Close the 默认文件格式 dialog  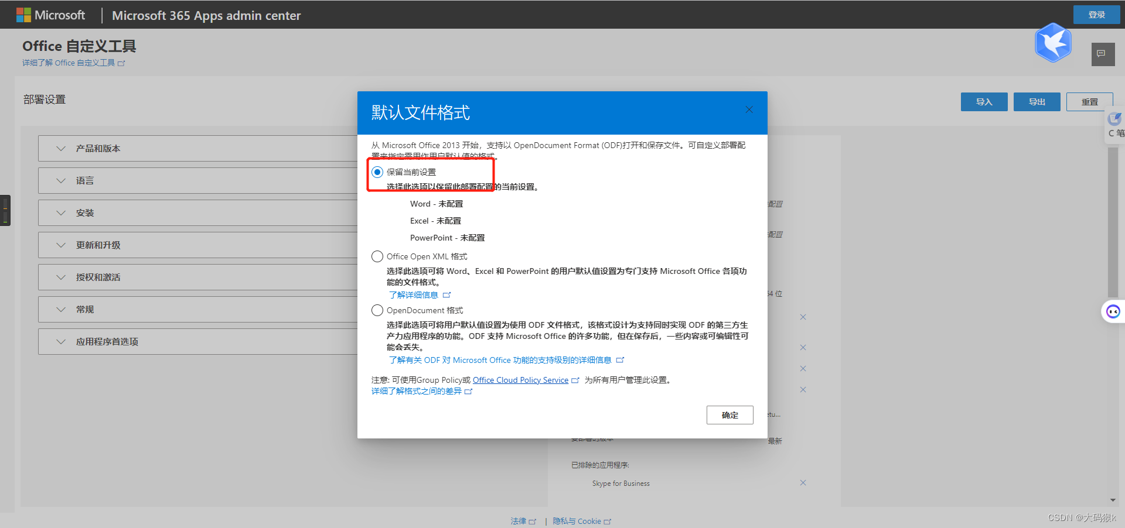(749, 109)
